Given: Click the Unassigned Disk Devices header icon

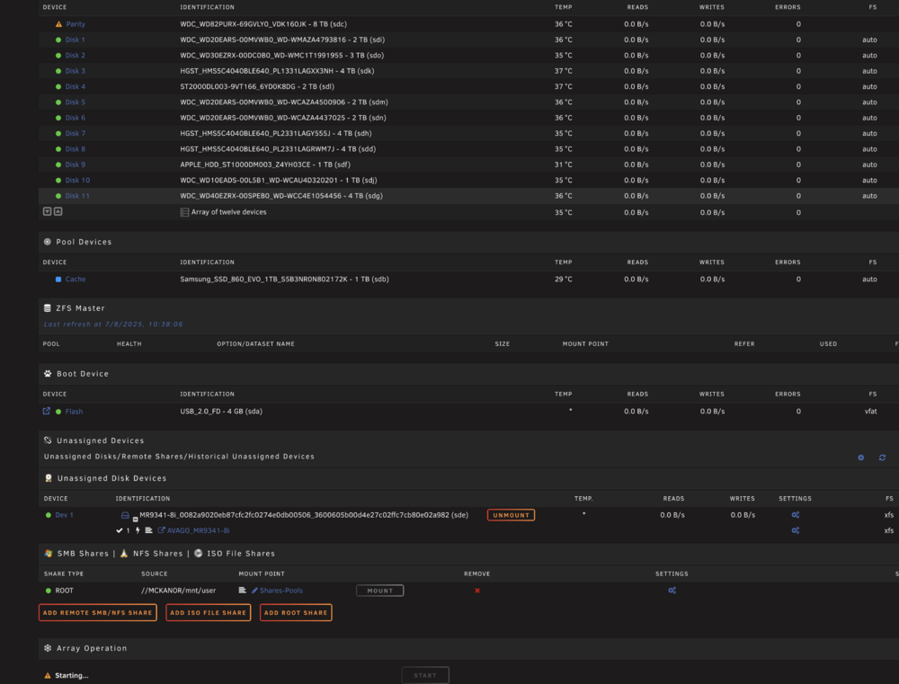Looking at the screenshot, I should pos(49,477).
